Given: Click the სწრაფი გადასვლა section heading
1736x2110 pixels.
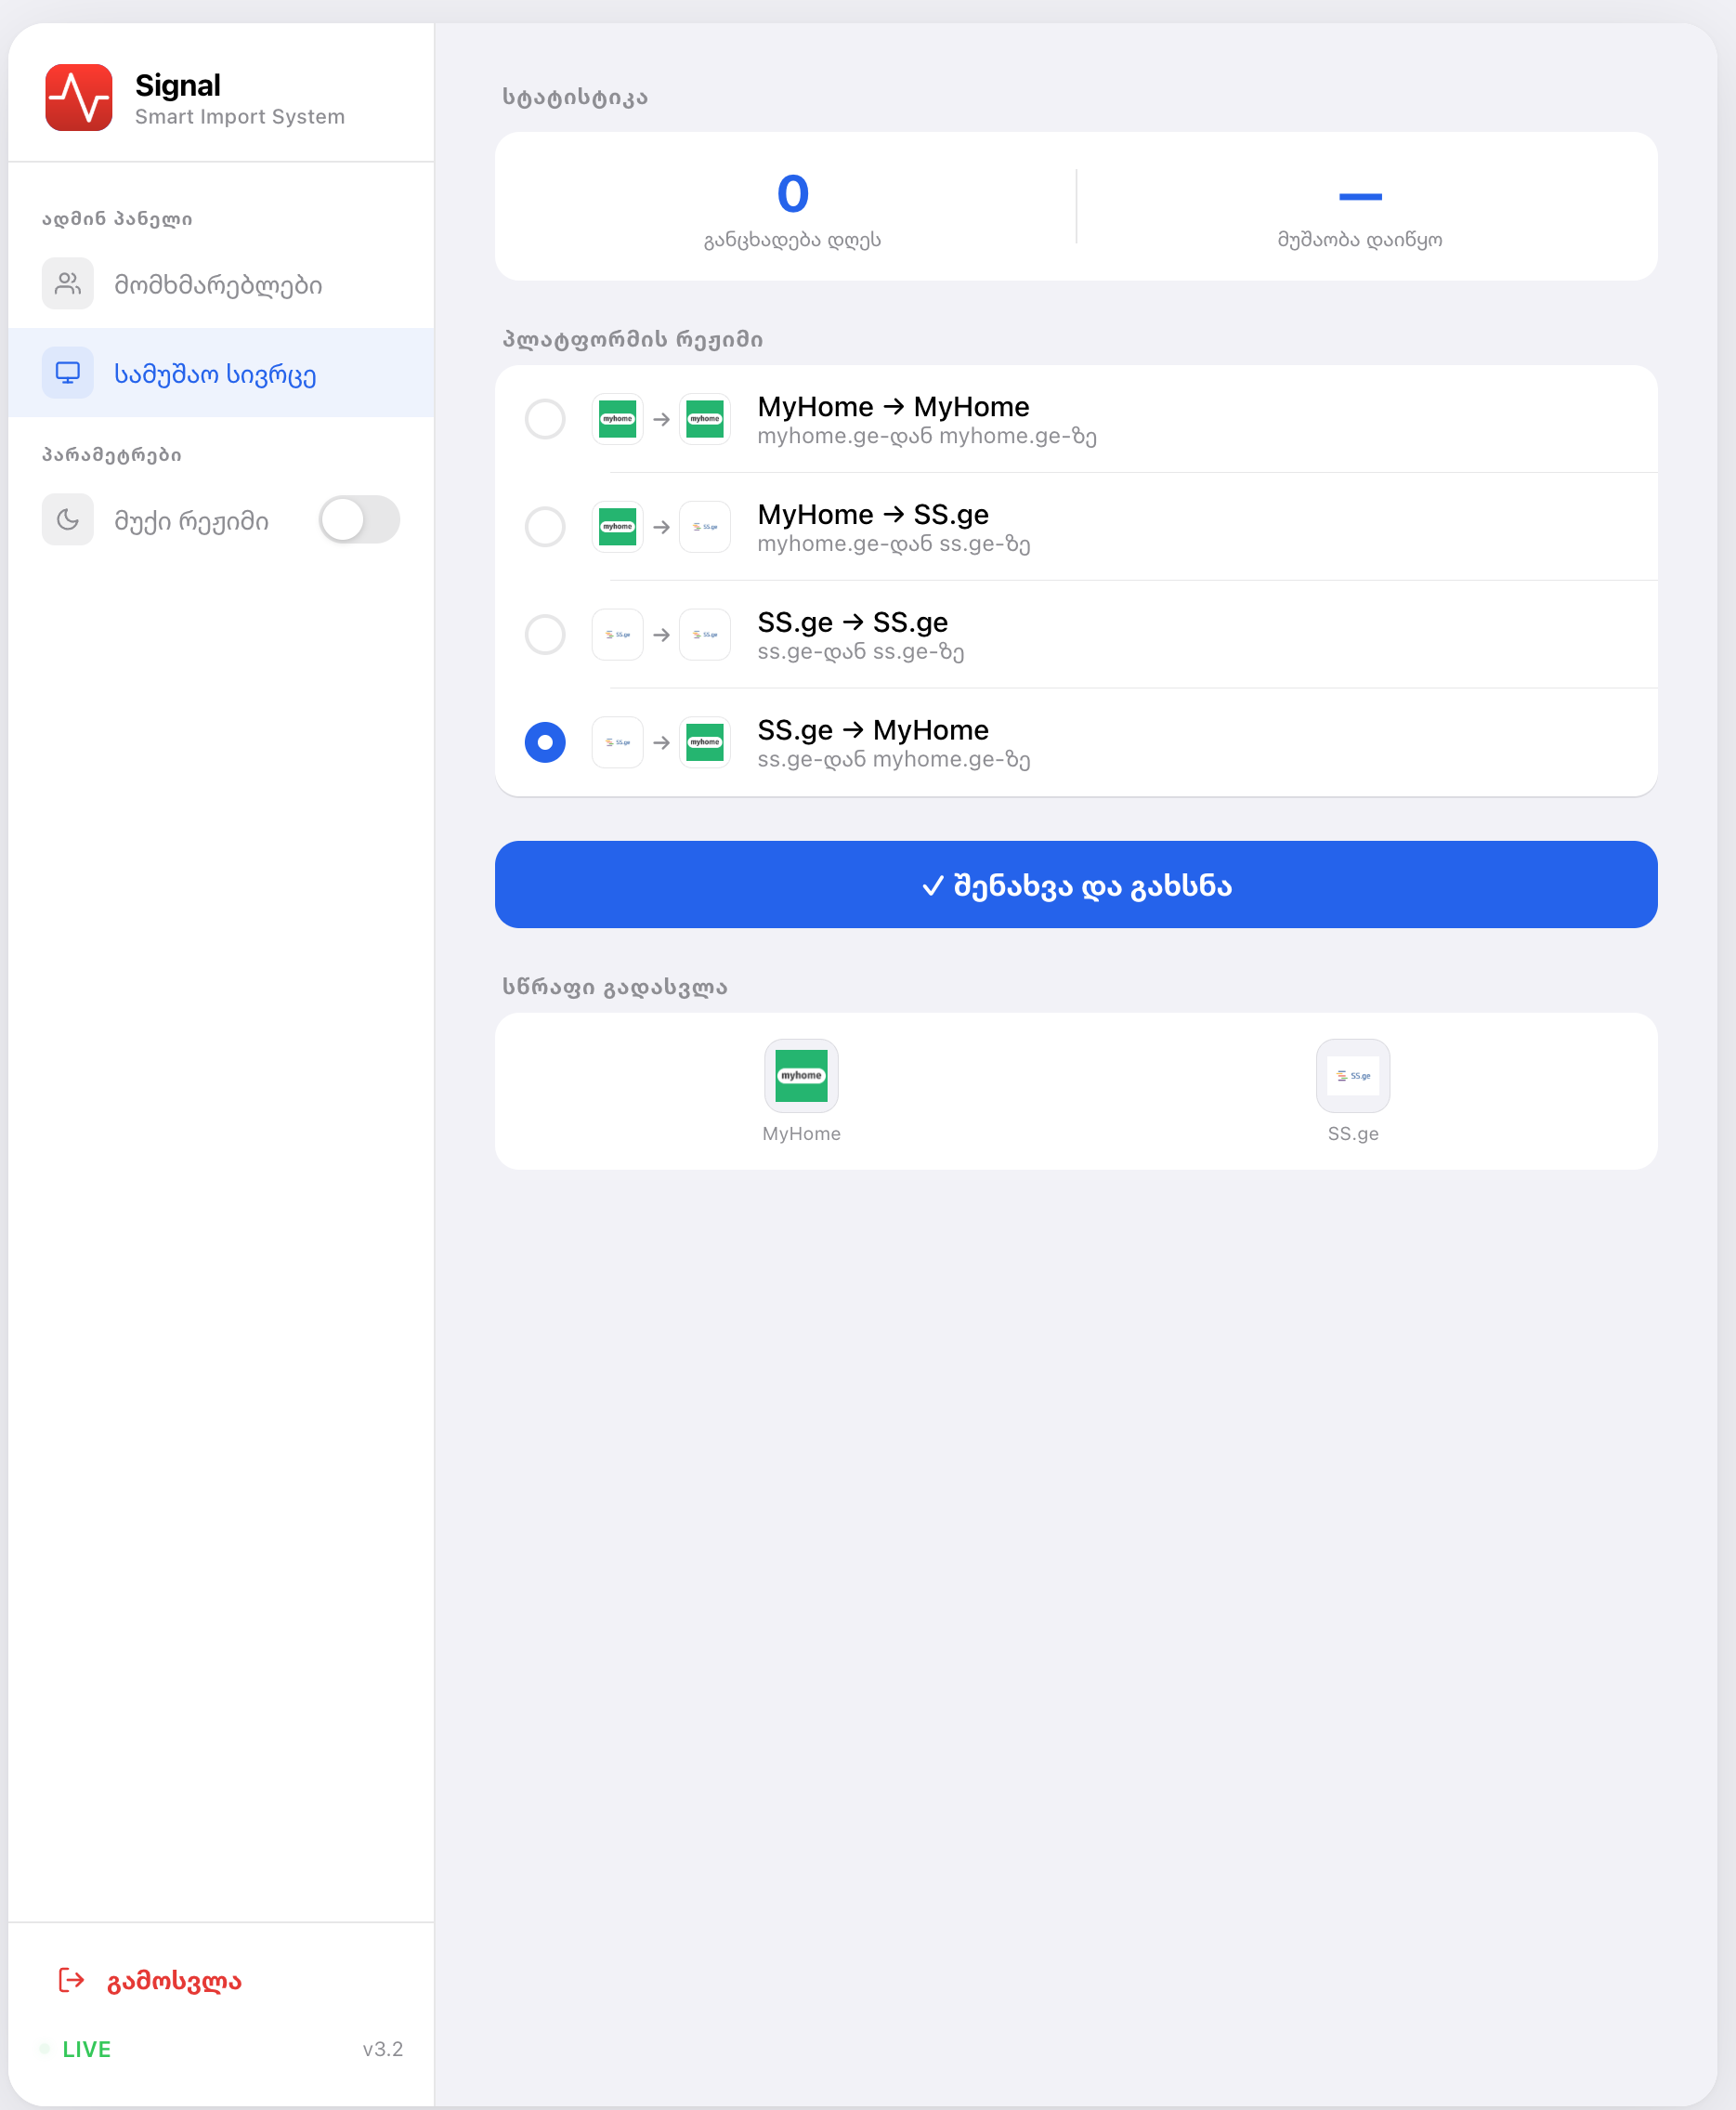Looking at the screenshot, I should click(x=615, y=988).
